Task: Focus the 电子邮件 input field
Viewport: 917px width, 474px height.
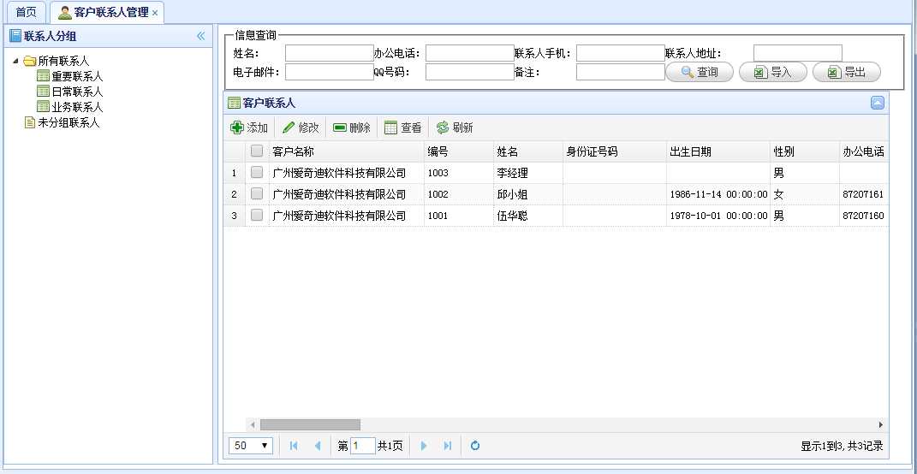Action: point(330,72)
